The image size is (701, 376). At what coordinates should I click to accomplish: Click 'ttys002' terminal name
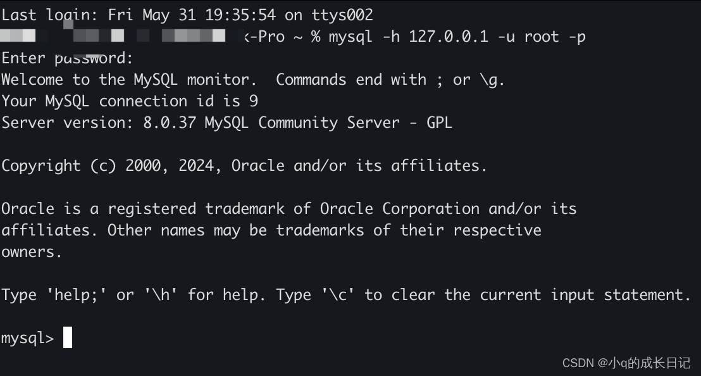point(342,15)
